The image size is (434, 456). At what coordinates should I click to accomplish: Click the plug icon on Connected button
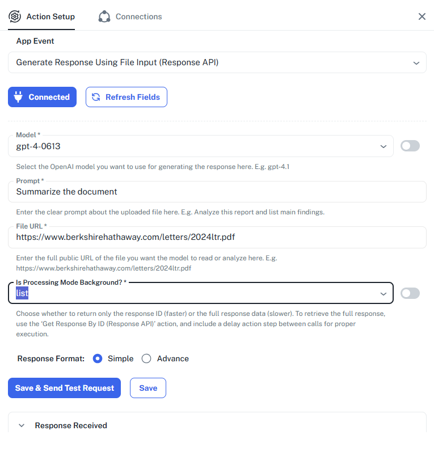18,97
